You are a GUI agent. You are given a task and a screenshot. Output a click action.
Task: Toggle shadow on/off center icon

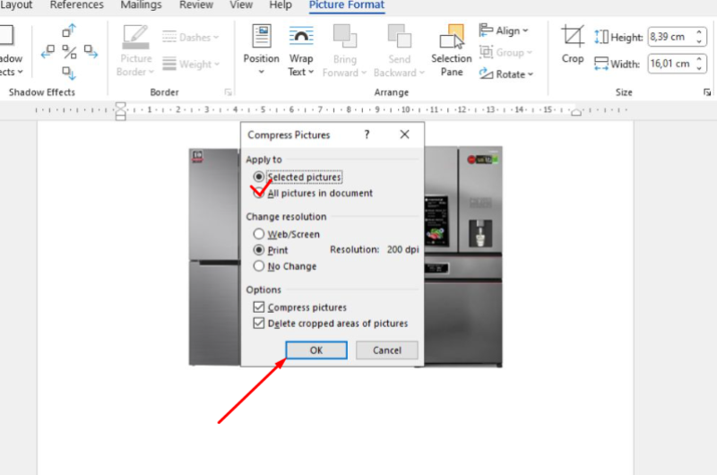[x=69, y=52]
